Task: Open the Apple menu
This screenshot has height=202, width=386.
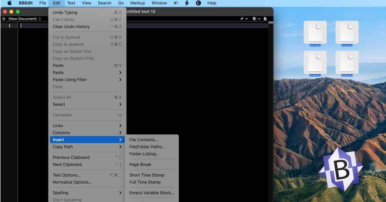Action: tap(9, 3)
